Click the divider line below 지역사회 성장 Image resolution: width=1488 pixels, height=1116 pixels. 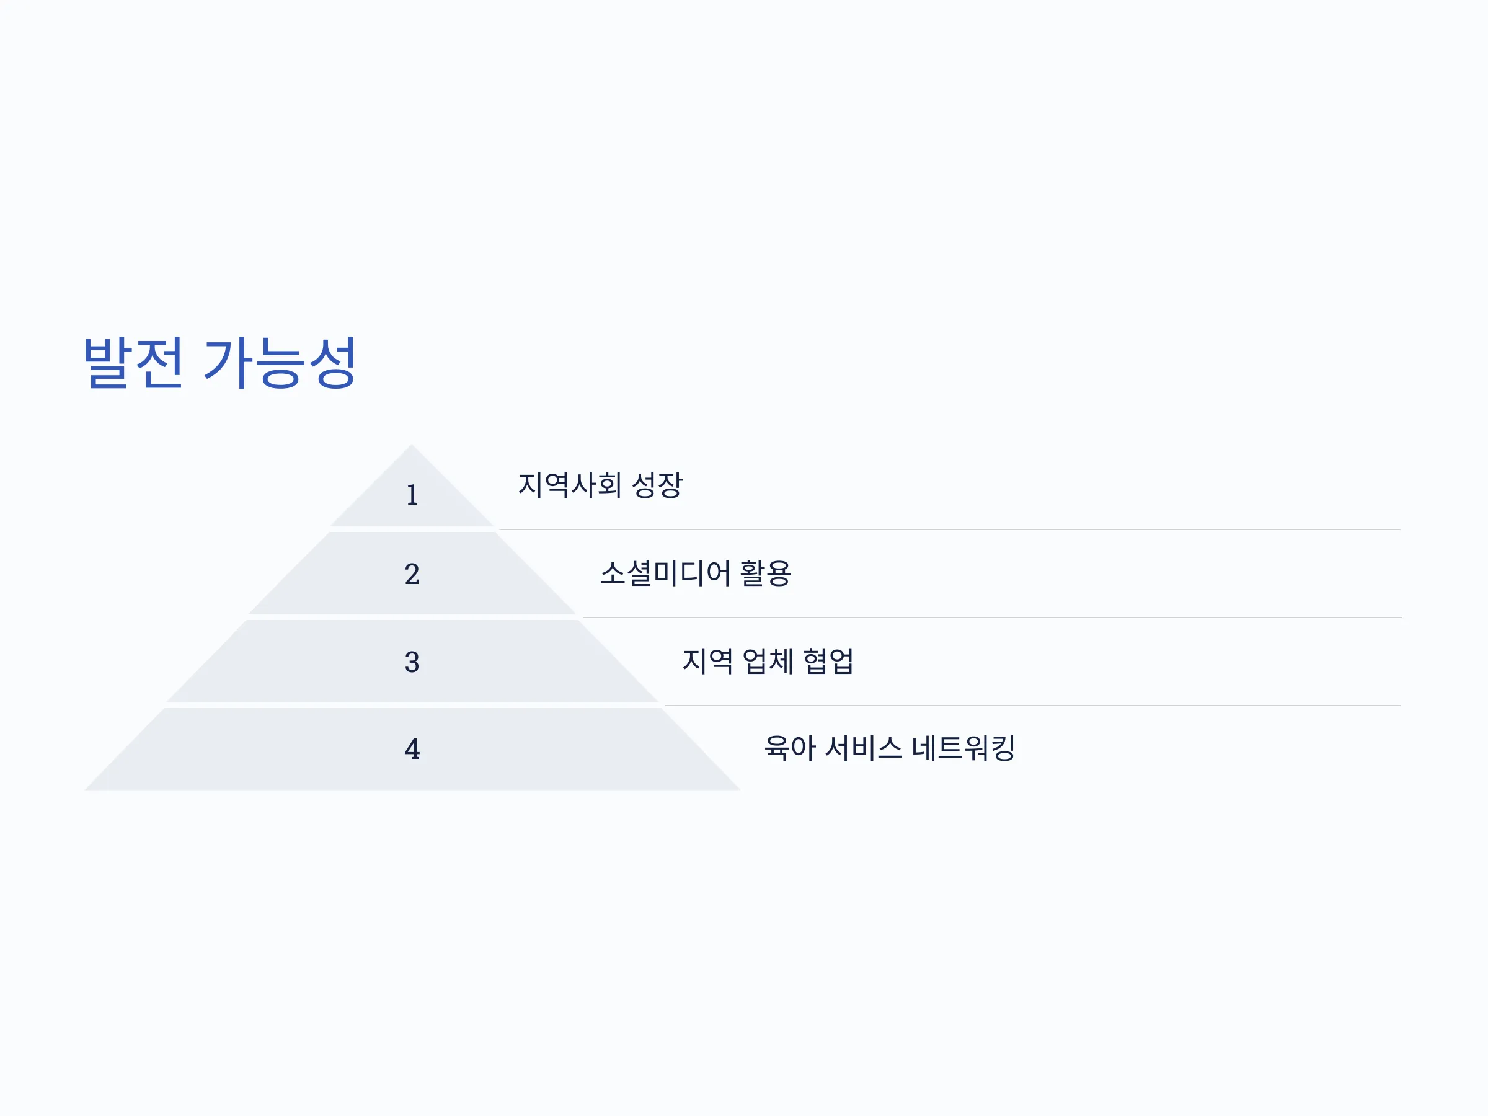[950, 529]
